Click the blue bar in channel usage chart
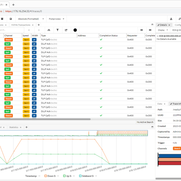The width and height of the screenshot is (181, 181). (170, 156)
